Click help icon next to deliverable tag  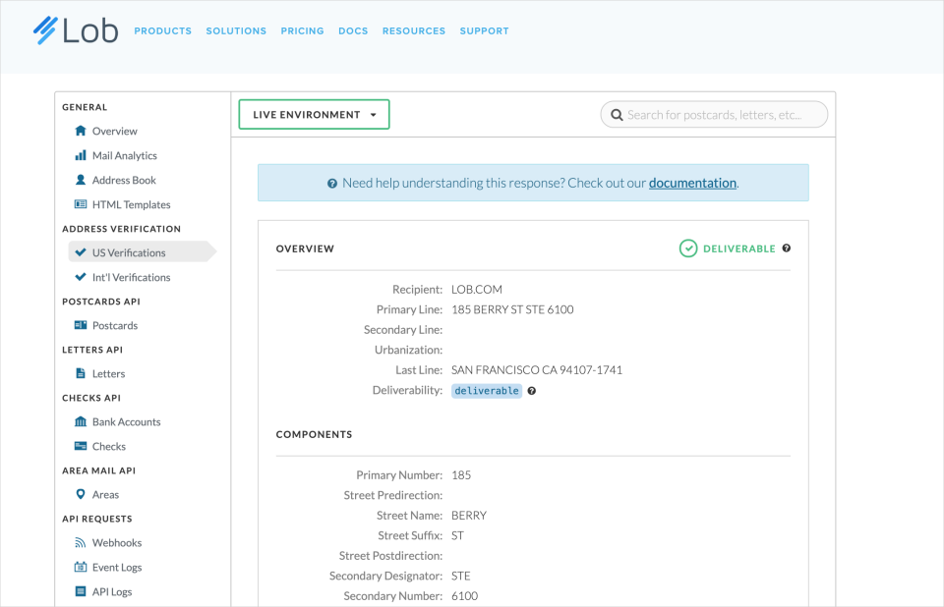coord(532,391)
